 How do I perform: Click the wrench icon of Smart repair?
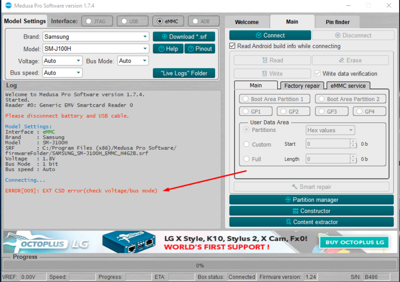tap(294, 187)
